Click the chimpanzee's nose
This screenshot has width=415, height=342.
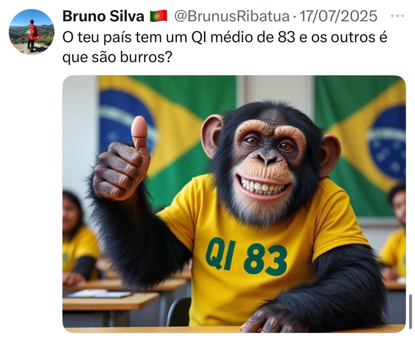point(267,156)
